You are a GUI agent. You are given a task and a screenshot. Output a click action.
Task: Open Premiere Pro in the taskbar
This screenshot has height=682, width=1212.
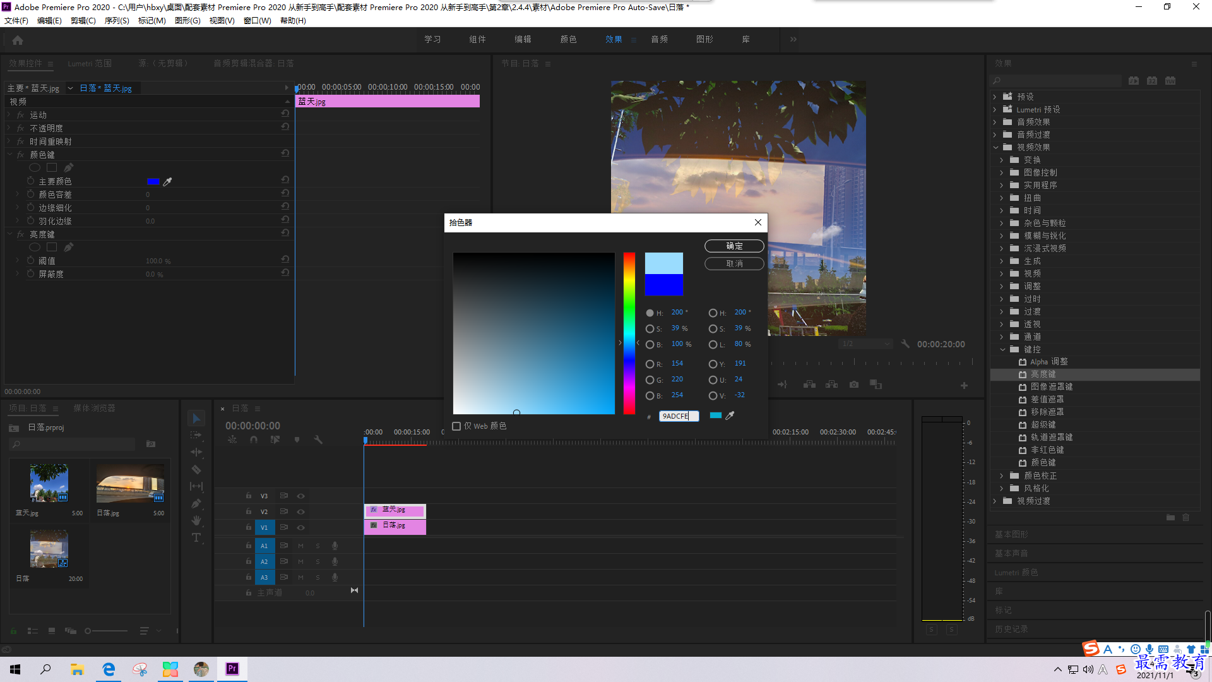coord(232,669)
